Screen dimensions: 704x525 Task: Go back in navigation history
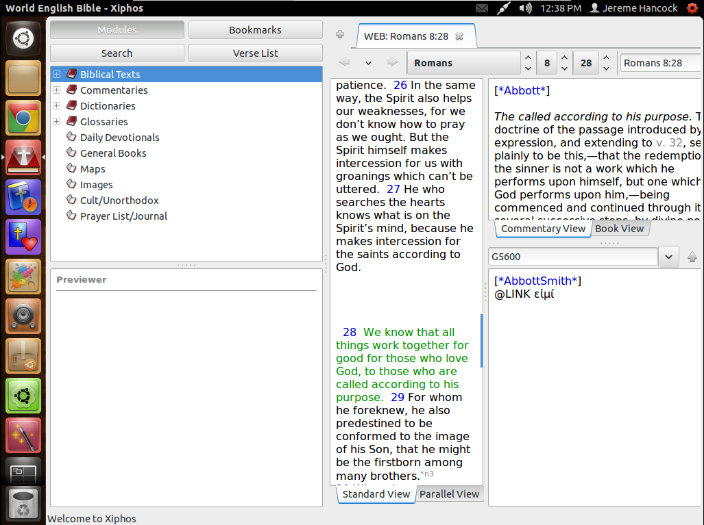click(x=344, y=62)
